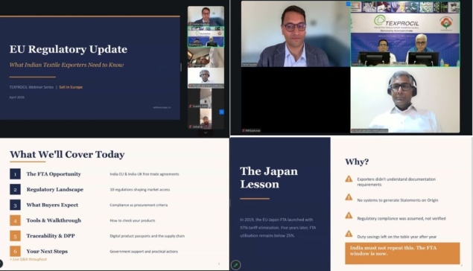
Task: Click 'Government support and practical actions' text
Action: (x=144, y=252)
